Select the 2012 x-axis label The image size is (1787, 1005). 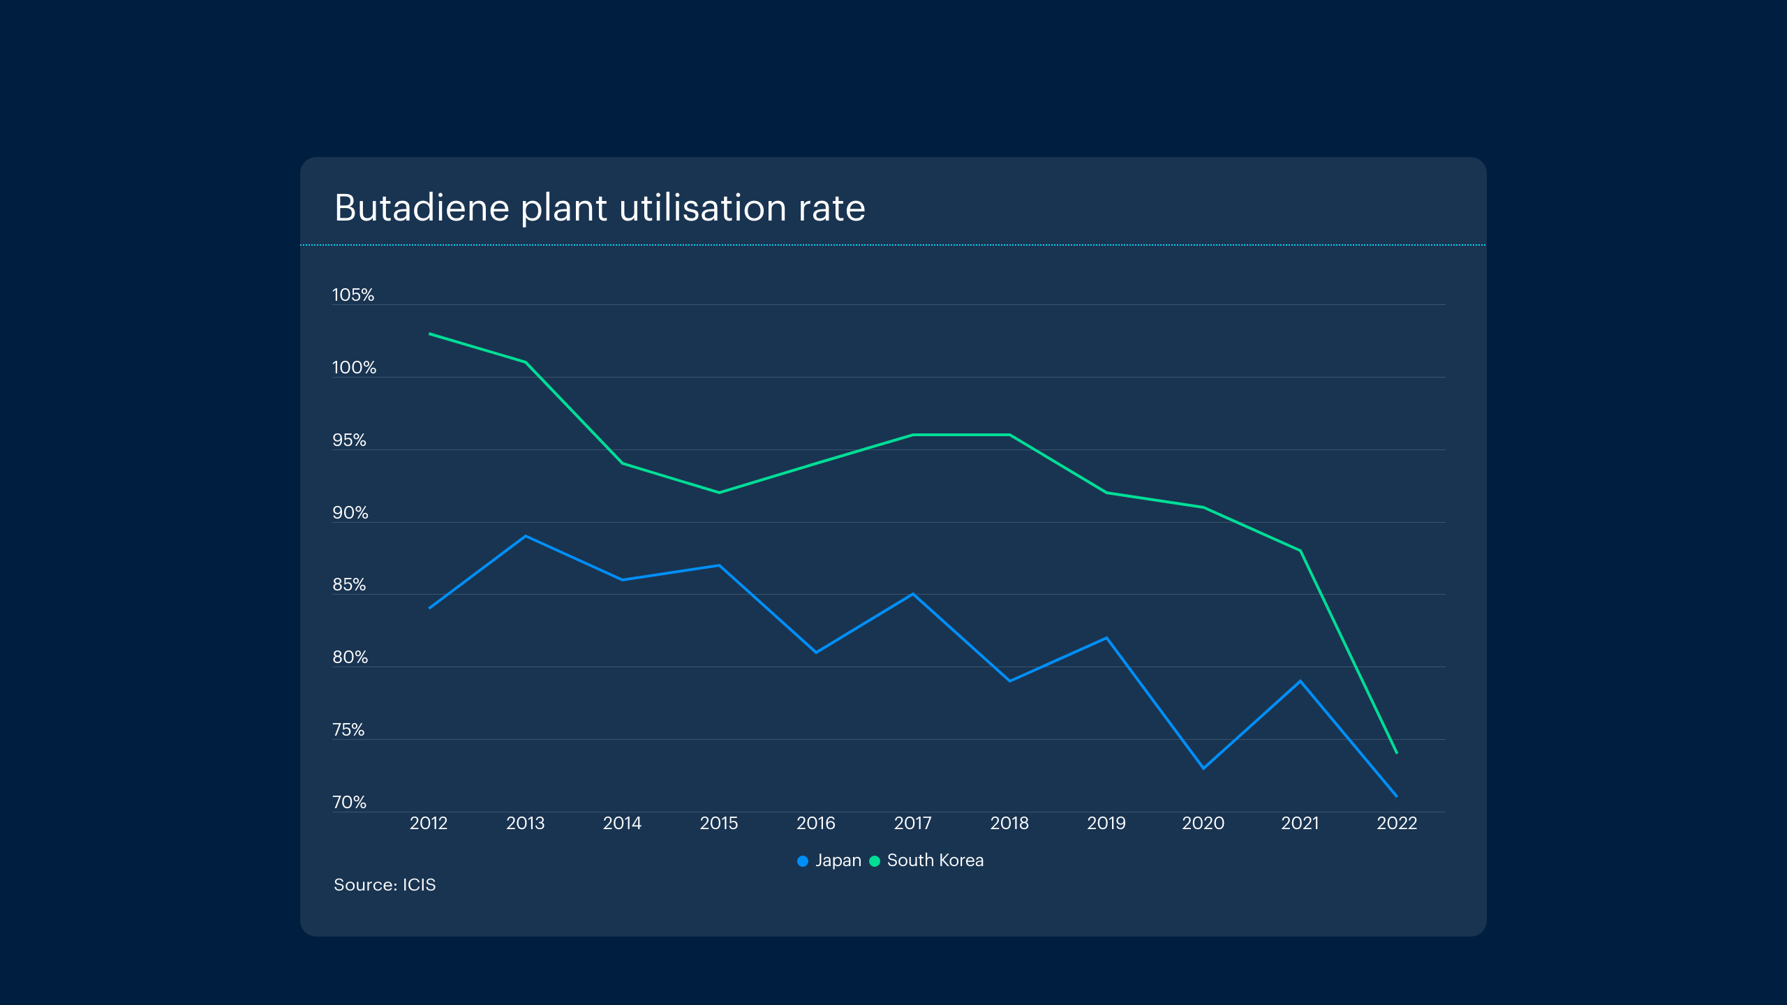429,824
